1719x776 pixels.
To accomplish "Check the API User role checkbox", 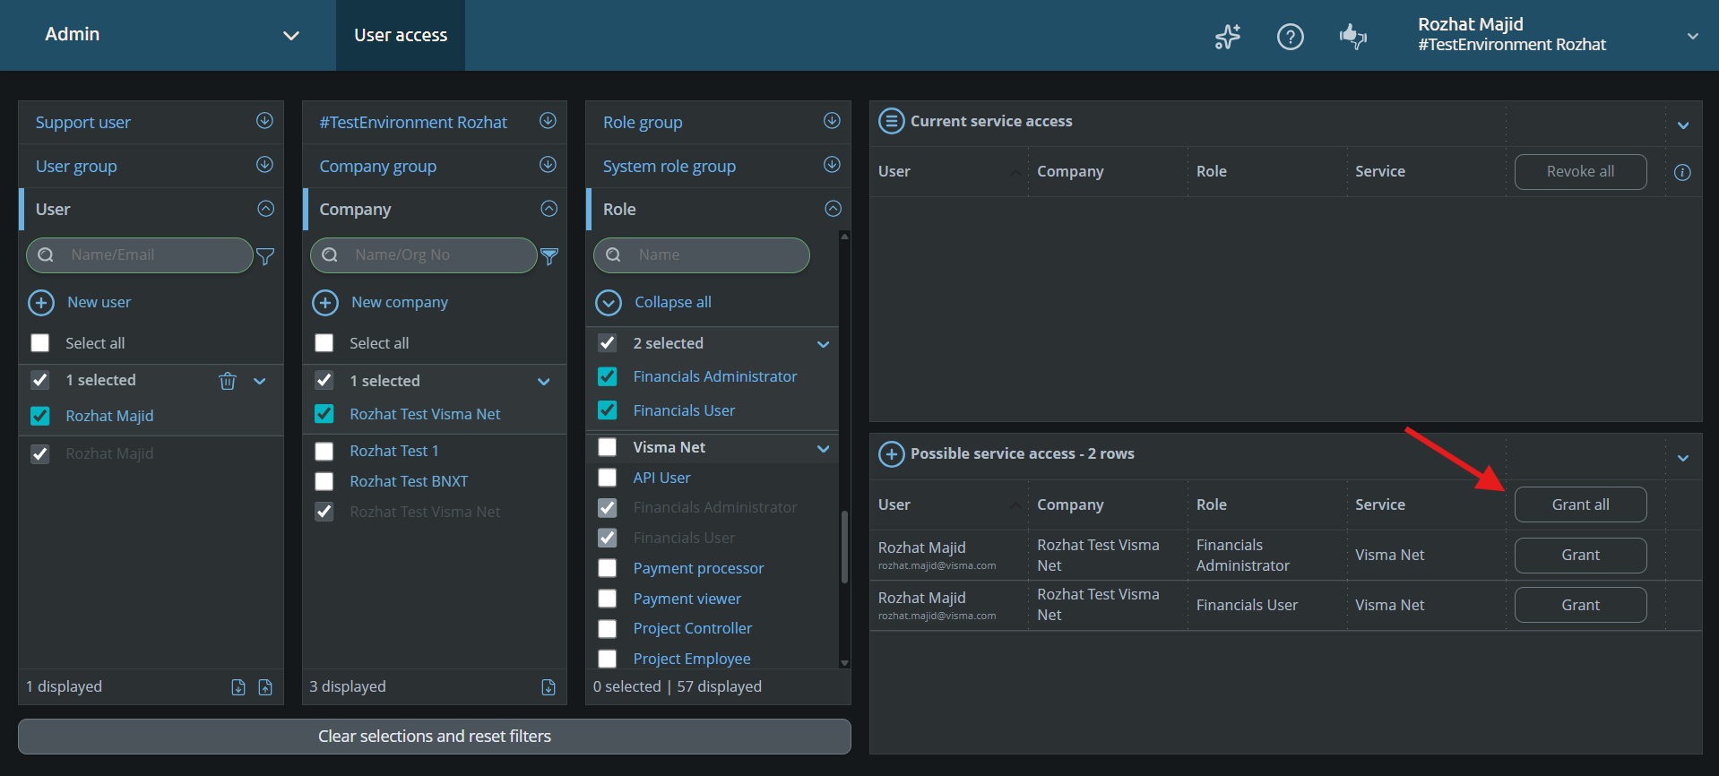I will [x=608, y=478].
